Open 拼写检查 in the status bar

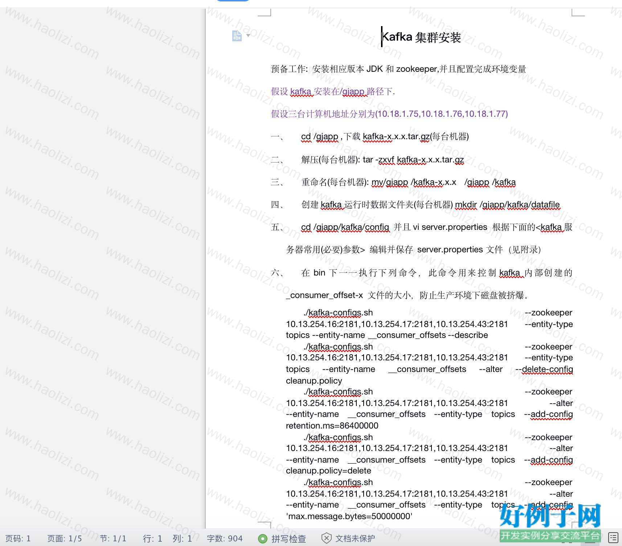[x=289, y=539]
